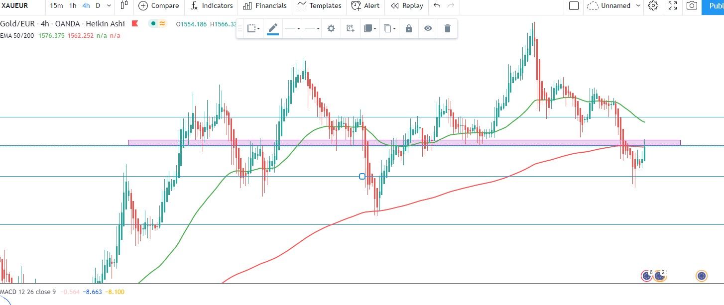This screenshot has height=305, width=724.
Task: Enter fullscreen mode
Action: coord(673,6)
